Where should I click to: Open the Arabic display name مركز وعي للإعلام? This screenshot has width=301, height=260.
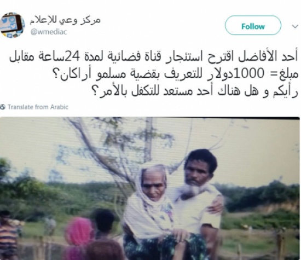coord(65,21)
